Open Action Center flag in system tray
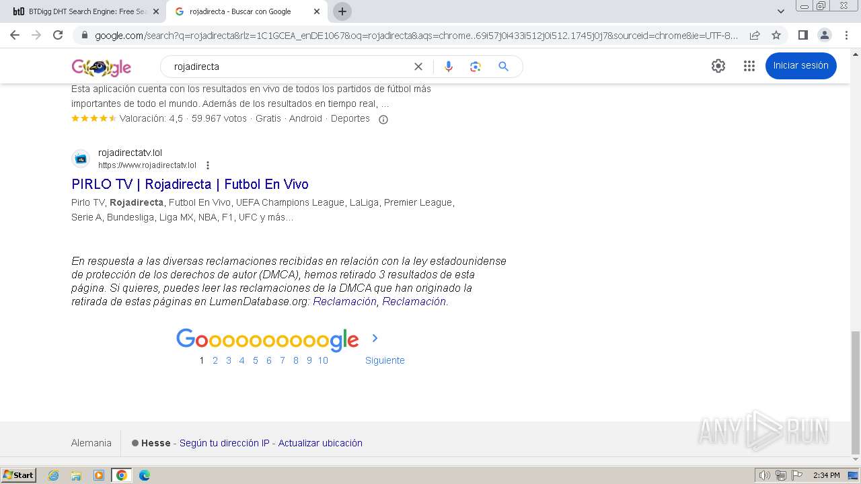 797,475
